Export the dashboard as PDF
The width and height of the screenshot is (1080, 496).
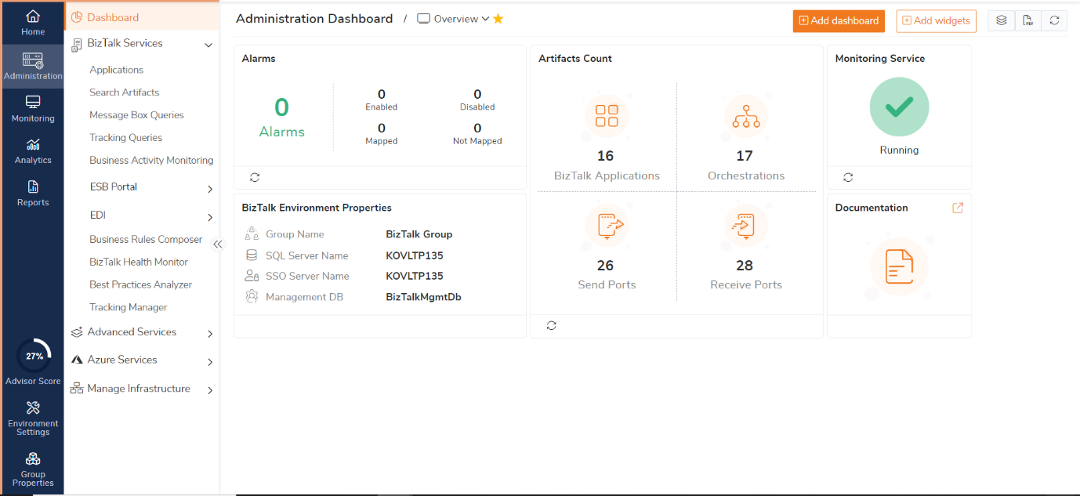click(1027, 21)
